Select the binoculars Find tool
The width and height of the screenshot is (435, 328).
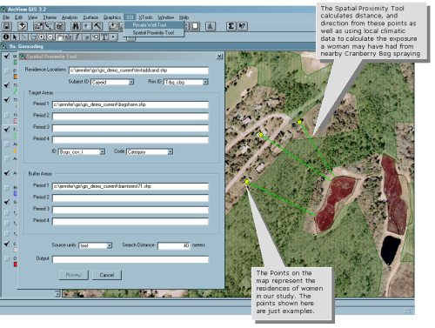click(x=76, y=26)
